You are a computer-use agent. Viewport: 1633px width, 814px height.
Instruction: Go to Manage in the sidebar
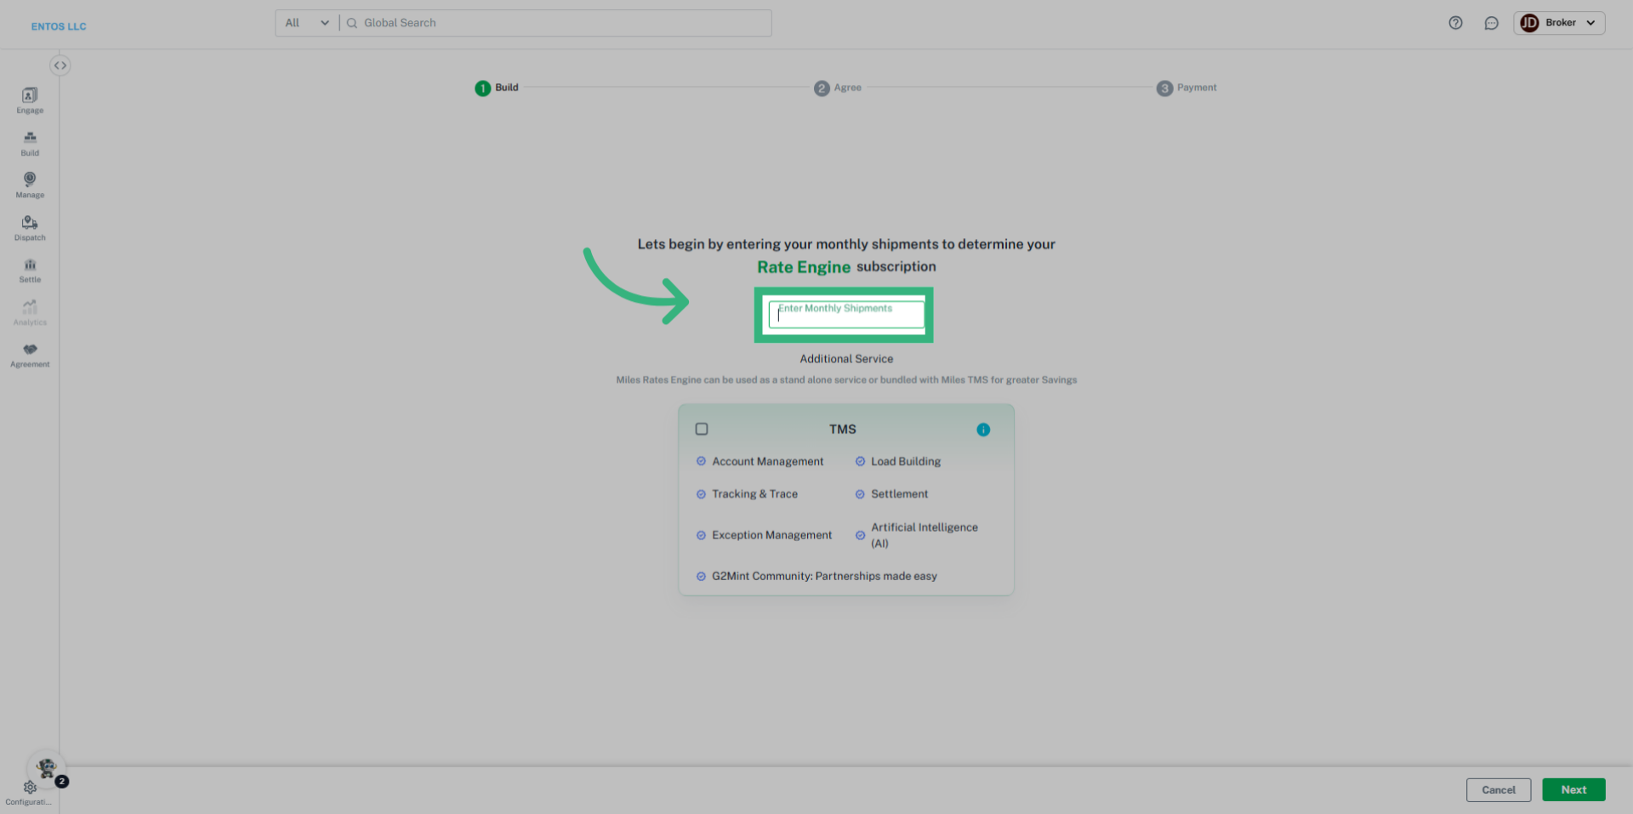tap(30, 184)
